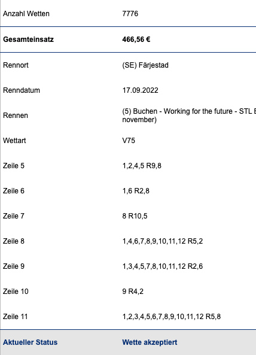Click the Renndatum label
Image resolution: width=256 pixels, height=355 pixels.
coord(22,90)
